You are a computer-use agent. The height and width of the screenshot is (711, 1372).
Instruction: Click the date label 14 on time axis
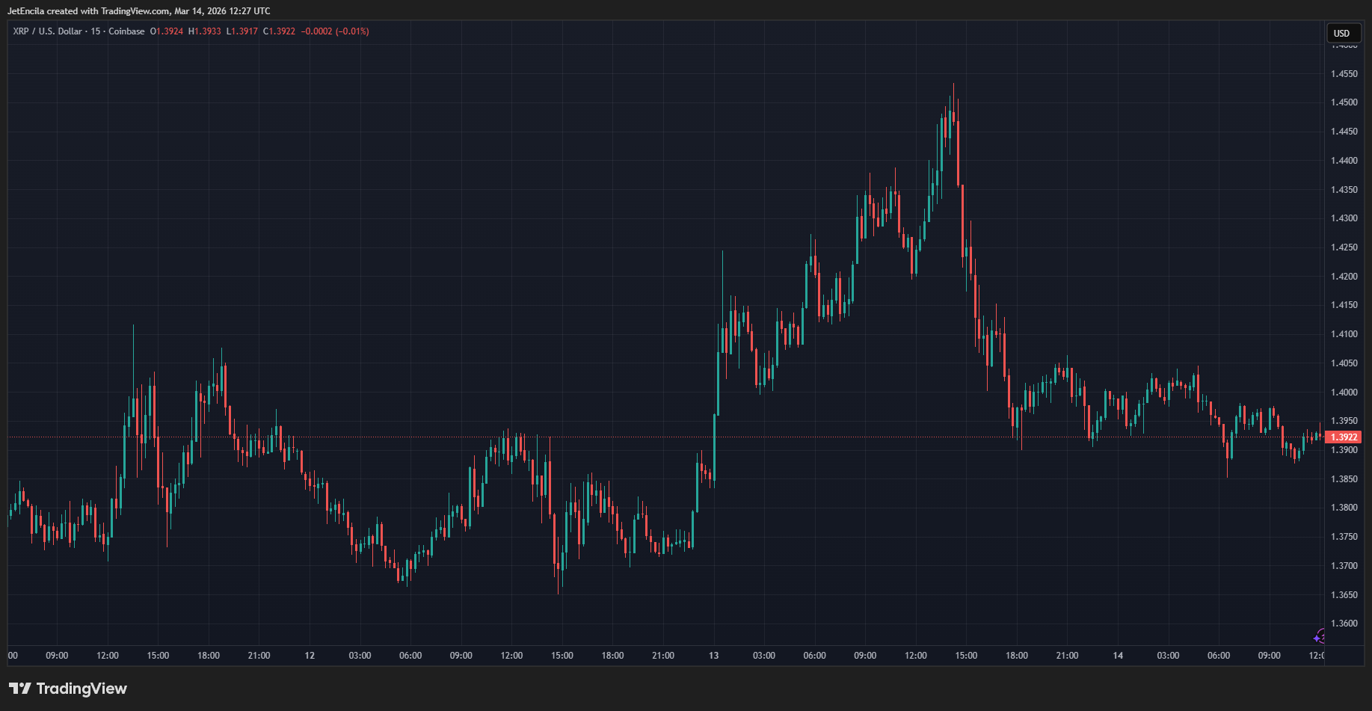(x=1118, y=656)
